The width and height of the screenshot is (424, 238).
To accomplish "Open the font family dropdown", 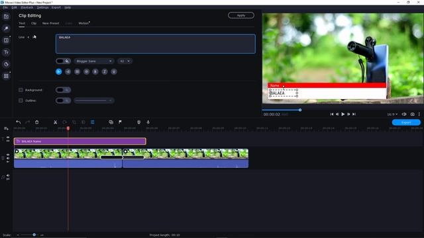I will (93, 61).
